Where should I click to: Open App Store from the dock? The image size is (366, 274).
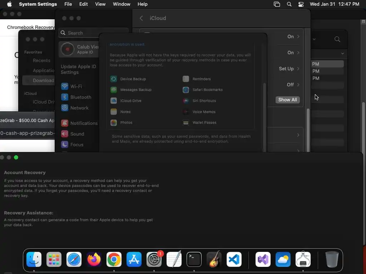click(134, 259)
